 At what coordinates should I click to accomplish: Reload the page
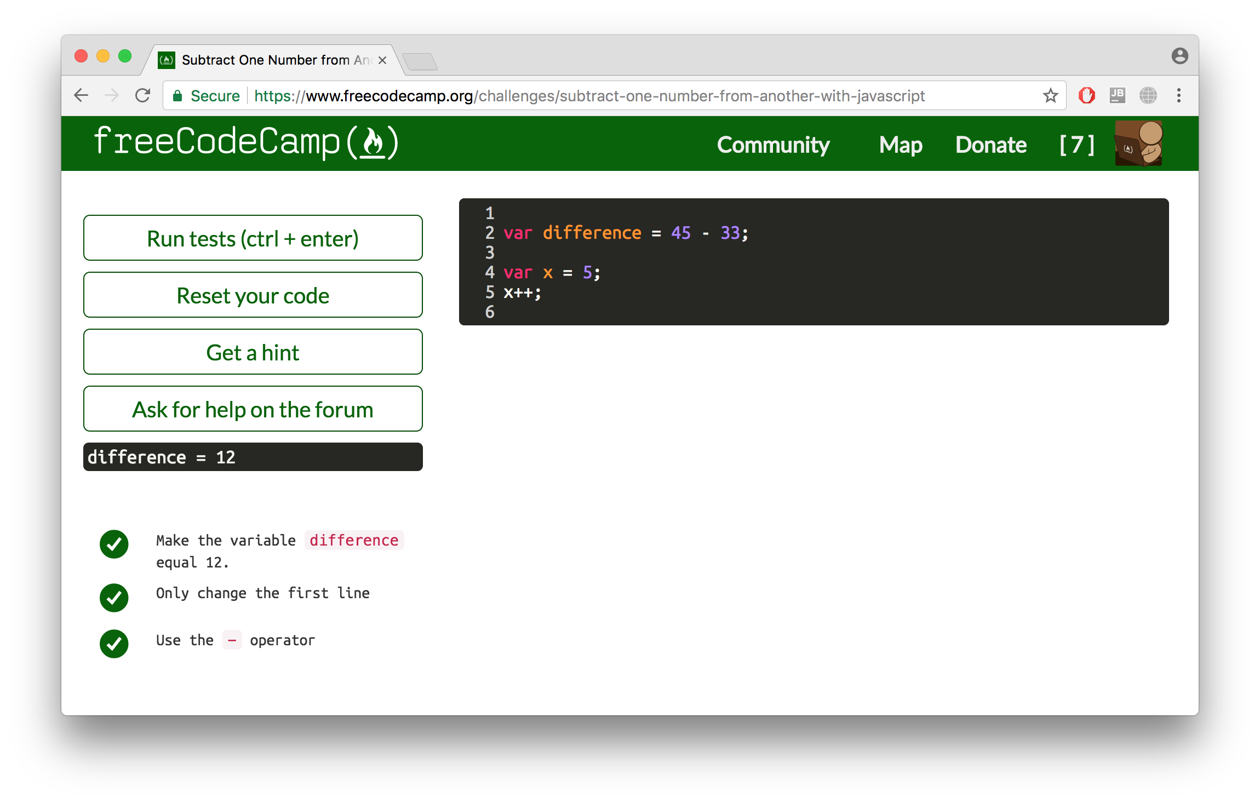(x=142, y=95)
